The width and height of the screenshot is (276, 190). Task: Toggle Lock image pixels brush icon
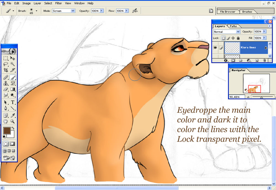228,38
